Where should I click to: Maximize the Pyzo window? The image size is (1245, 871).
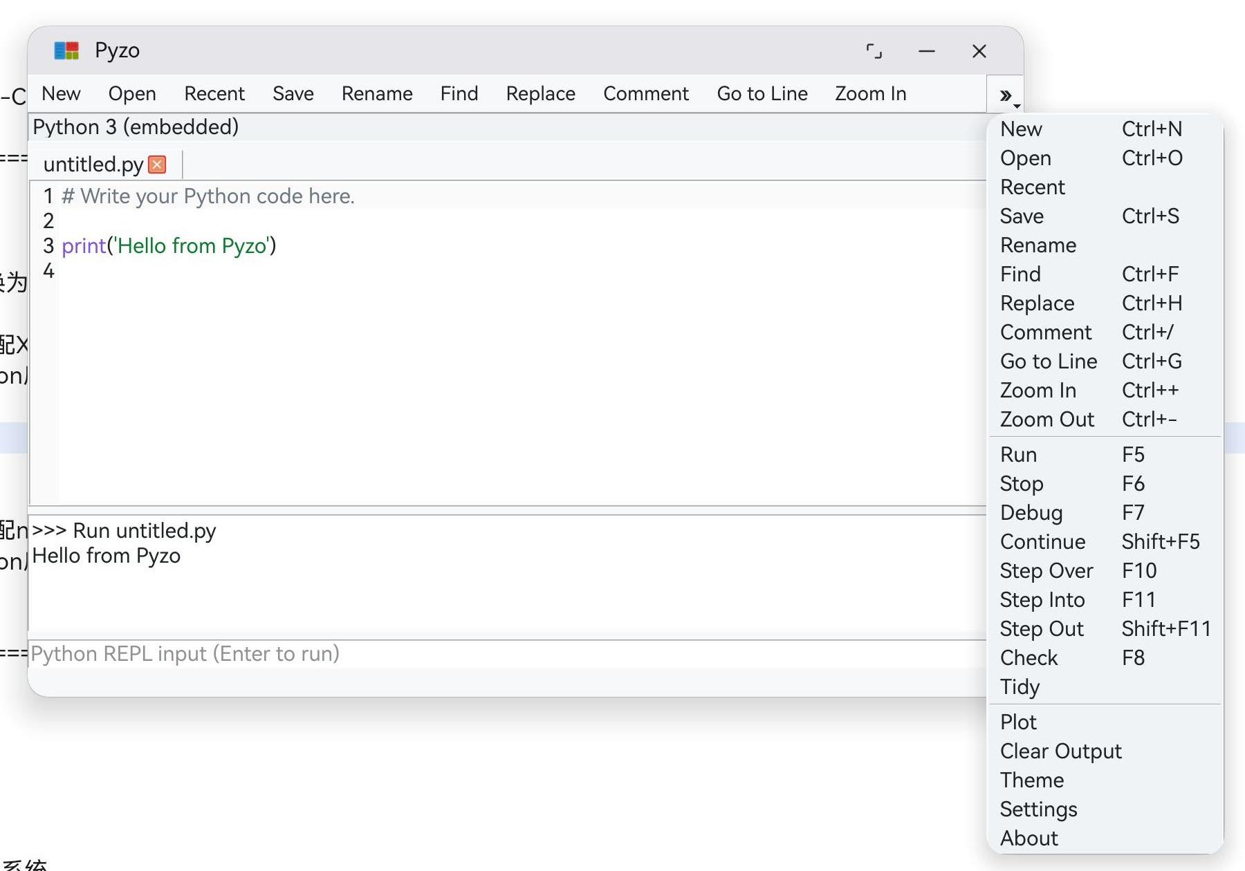tap(874, 51)
